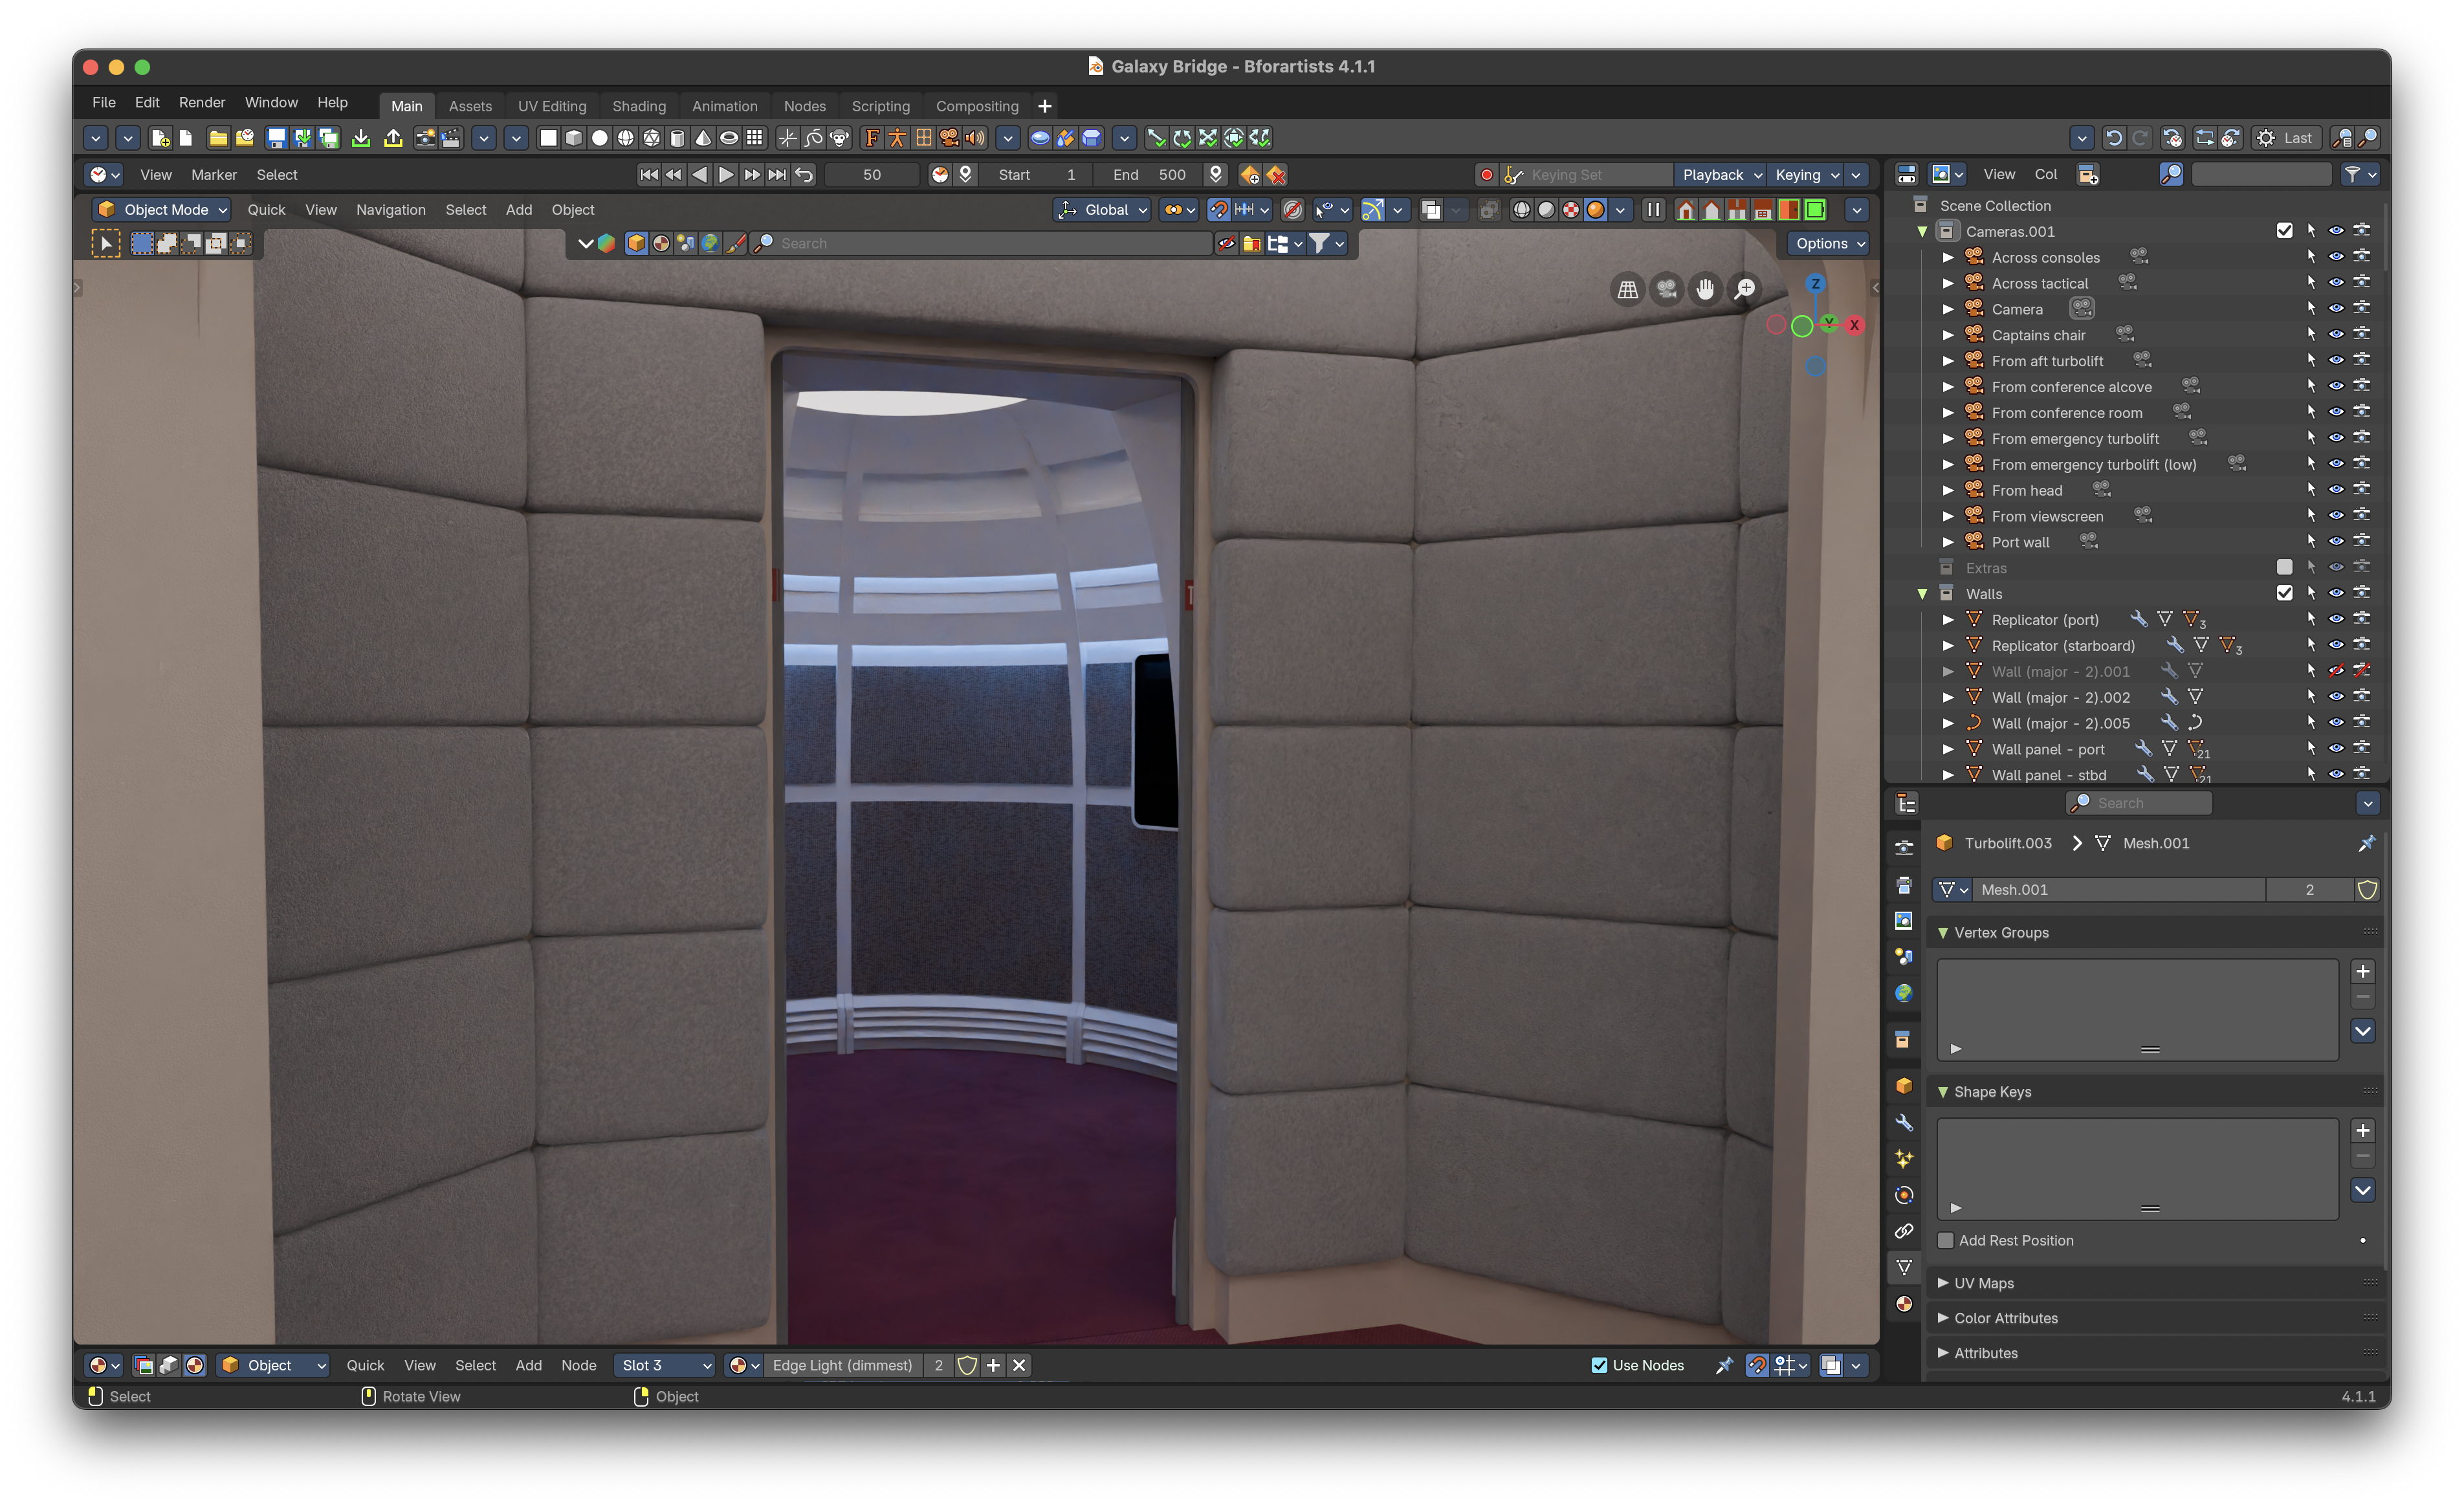This screenshot has width=2464, height=1505.
Task: Click the properties editor Search field
Action: [x=2140, y=803]
